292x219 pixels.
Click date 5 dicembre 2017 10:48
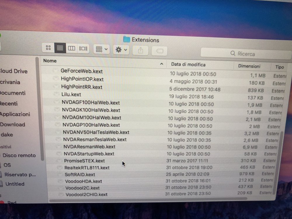pos(194,89)
